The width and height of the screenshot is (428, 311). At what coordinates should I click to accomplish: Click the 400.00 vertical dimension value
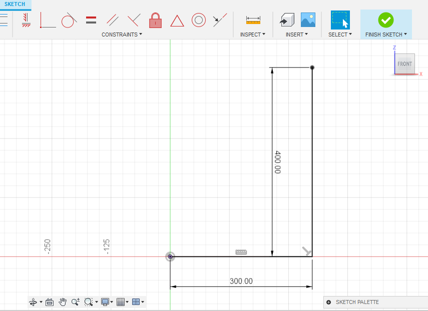pos(278,162)
